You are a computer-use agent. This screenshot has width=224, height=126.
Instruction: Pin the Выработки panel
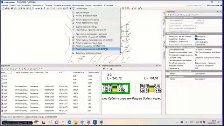point(97,65)
